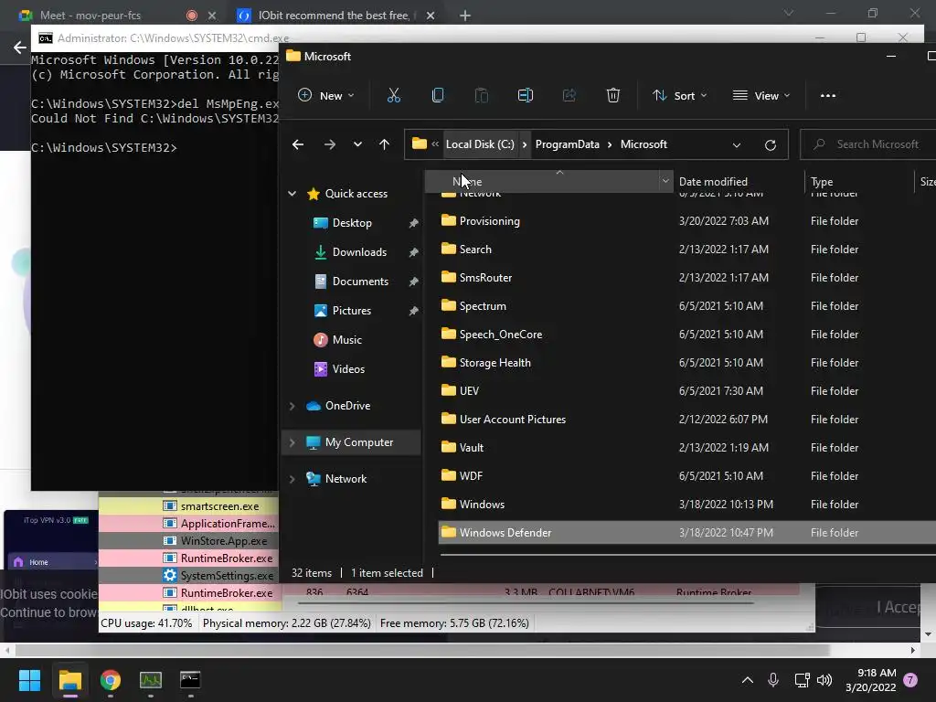Expand the My Computer tree node
This screenshot has width=936, height=702.
(292, 442)
